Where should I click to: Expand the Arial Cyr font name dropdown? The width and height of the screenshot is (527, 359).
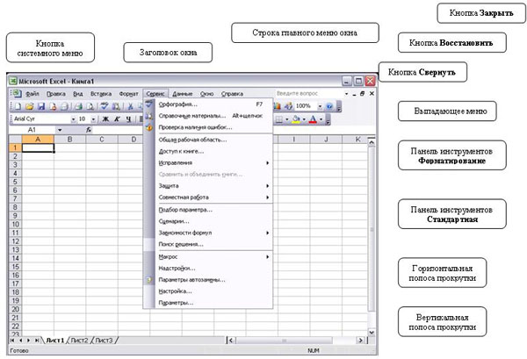(x=73, y=118)
